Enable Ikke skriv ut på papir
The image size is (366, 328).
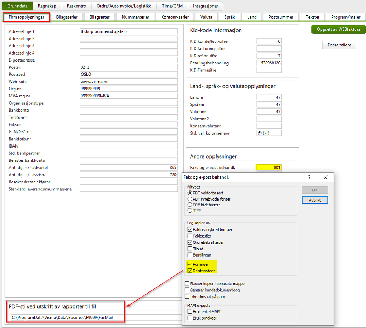click(x=187, y=297)
